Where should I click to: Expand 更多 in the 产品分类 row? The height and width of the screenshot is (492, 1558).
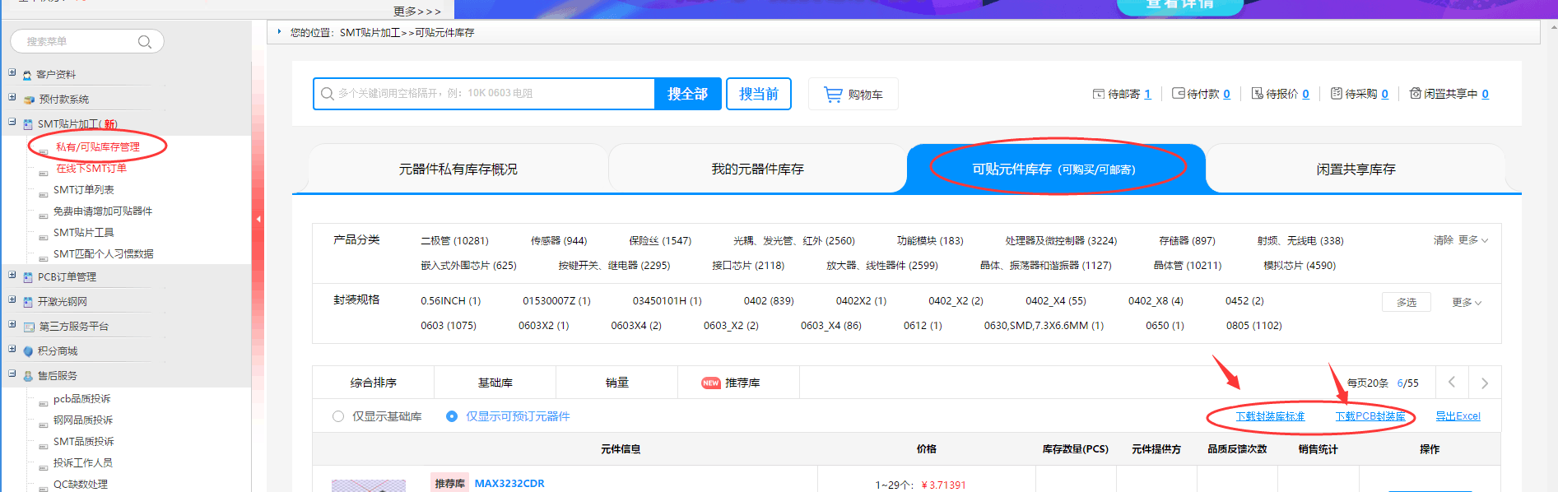pyautogui.click(x=1472, y=240)
